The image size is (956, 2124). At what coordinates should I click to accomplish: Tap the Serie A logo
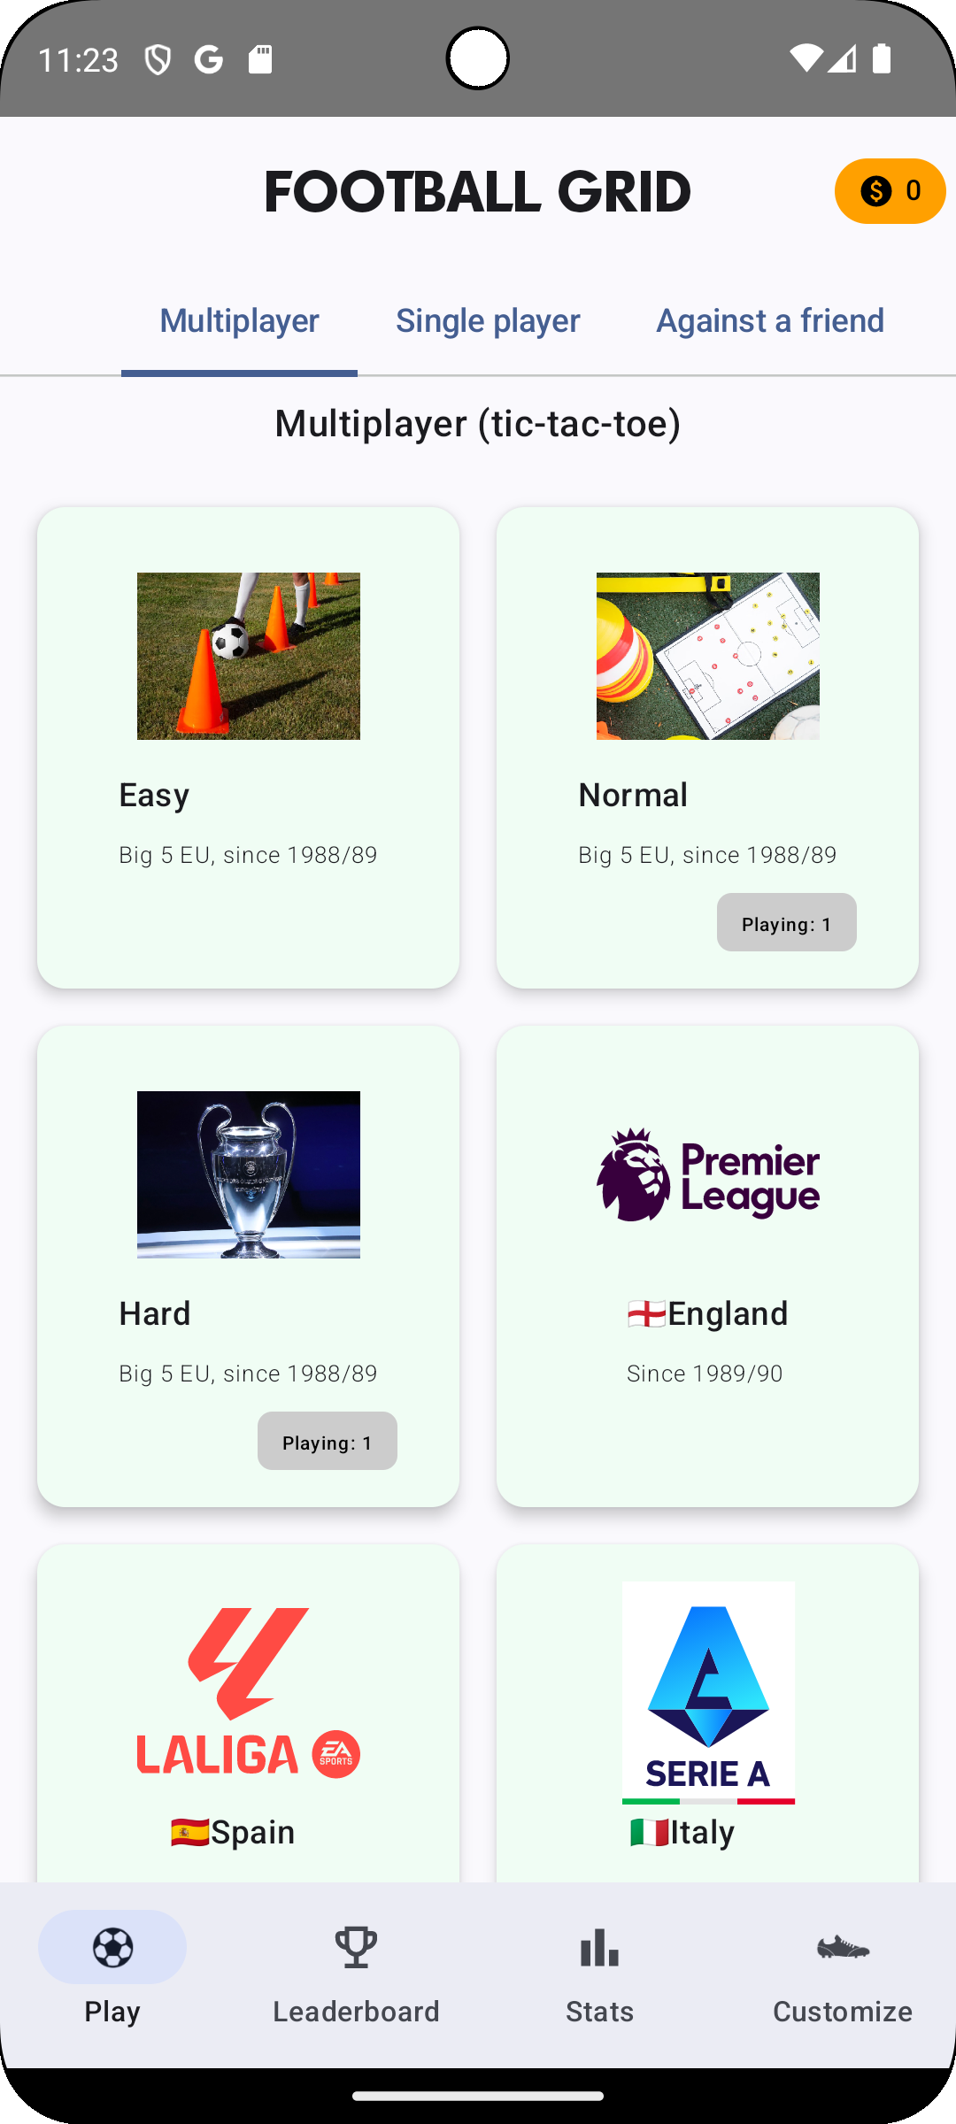pyautogui.click(x=707, y=1691)
